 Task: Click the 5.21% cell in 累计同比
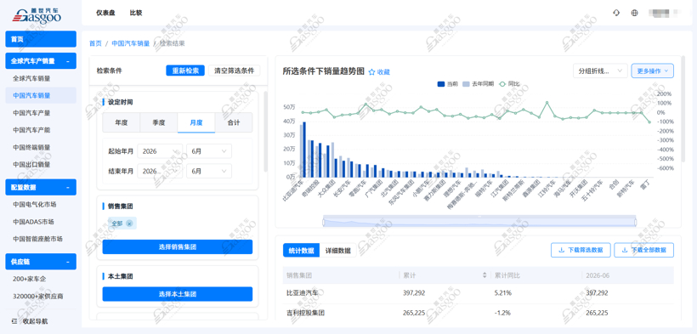[502, 293]
